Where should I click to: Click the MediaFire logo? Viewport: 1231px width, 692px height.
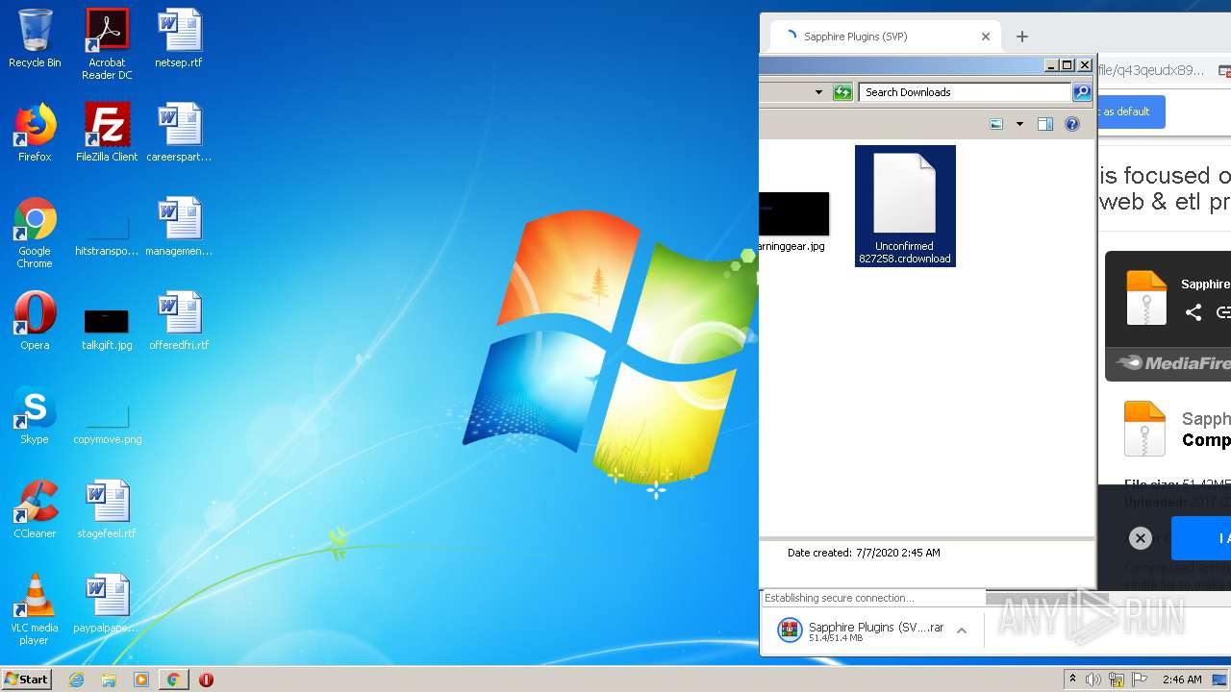pyautogui.click(x=1173, y=362)
